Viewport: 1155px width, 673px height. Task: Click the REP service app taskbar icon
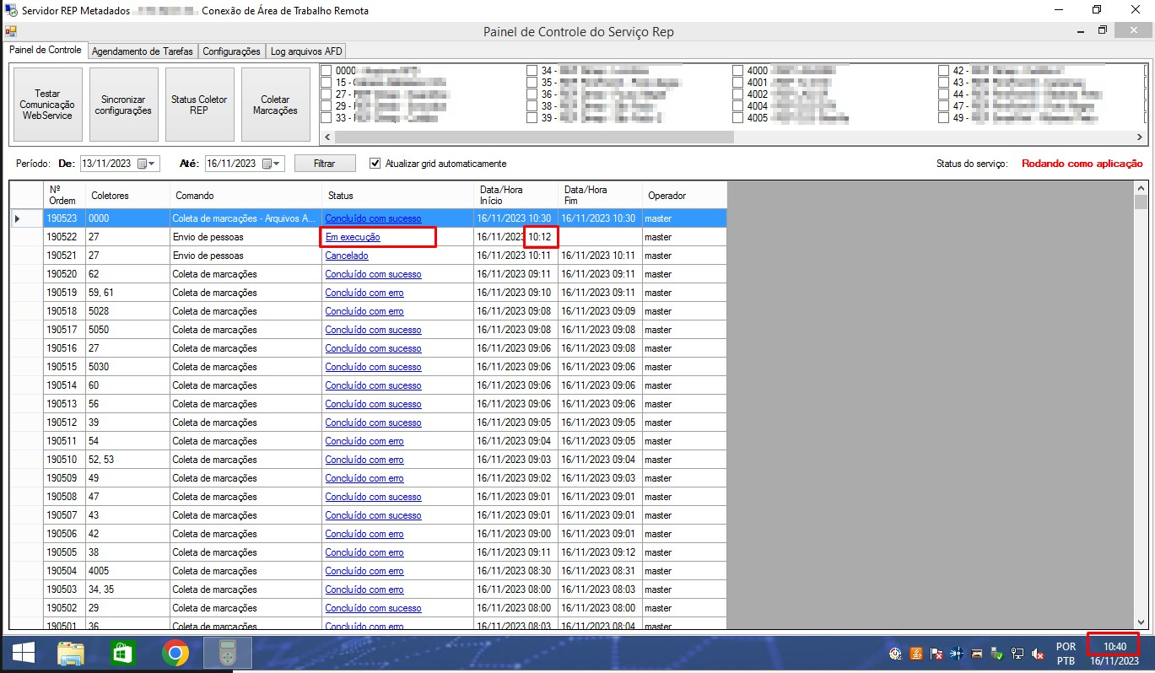228,653
